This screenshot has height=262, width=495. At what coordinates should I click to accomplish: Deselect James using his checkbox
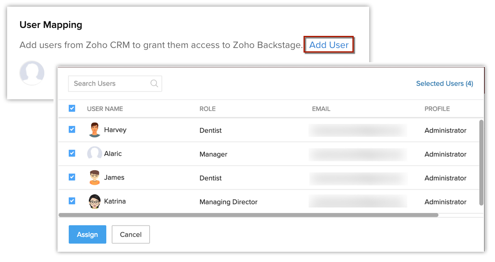click(72, 177)
